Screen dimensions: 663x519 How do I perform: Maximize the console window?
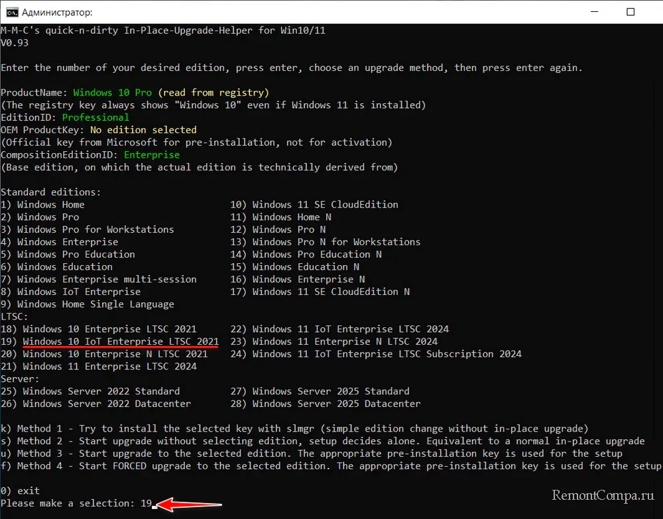(631, 12)
